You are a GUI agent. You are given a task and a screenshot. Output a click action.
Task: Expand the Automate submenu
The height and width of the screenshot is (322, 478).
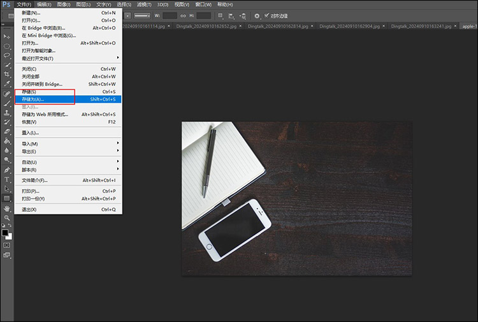tap(68, 162)
